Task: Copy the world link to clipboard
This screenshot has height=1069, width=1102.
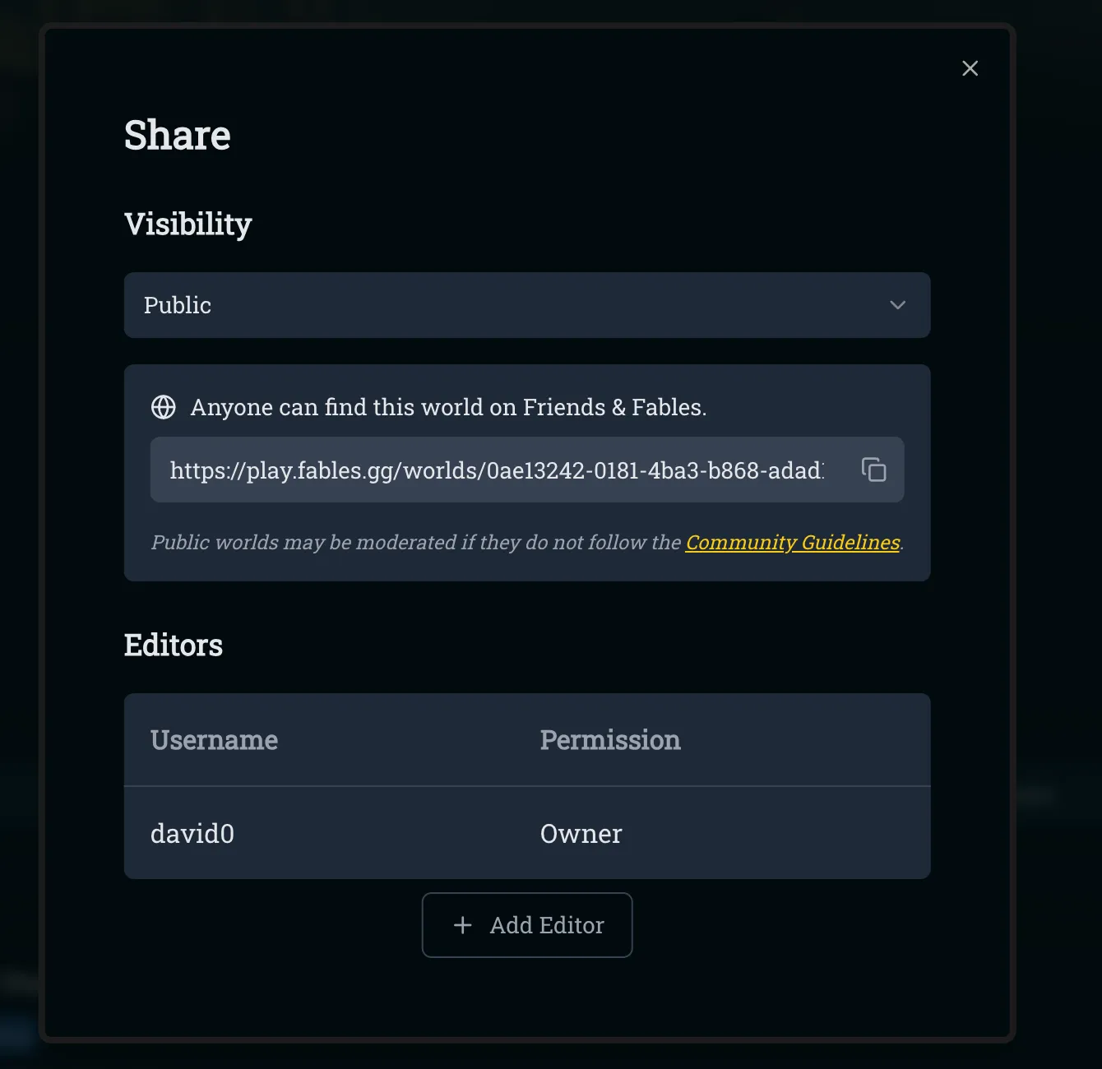Action: point(873,470)
